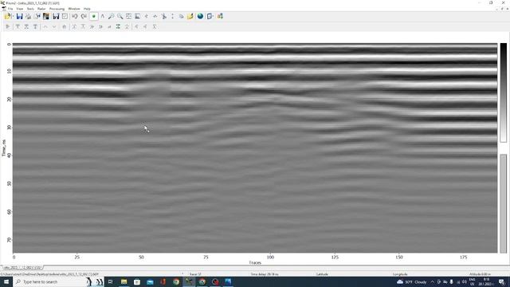Open File Explorer from the taskbar
The image size is (510, 287).
click(x=124, y=281)
